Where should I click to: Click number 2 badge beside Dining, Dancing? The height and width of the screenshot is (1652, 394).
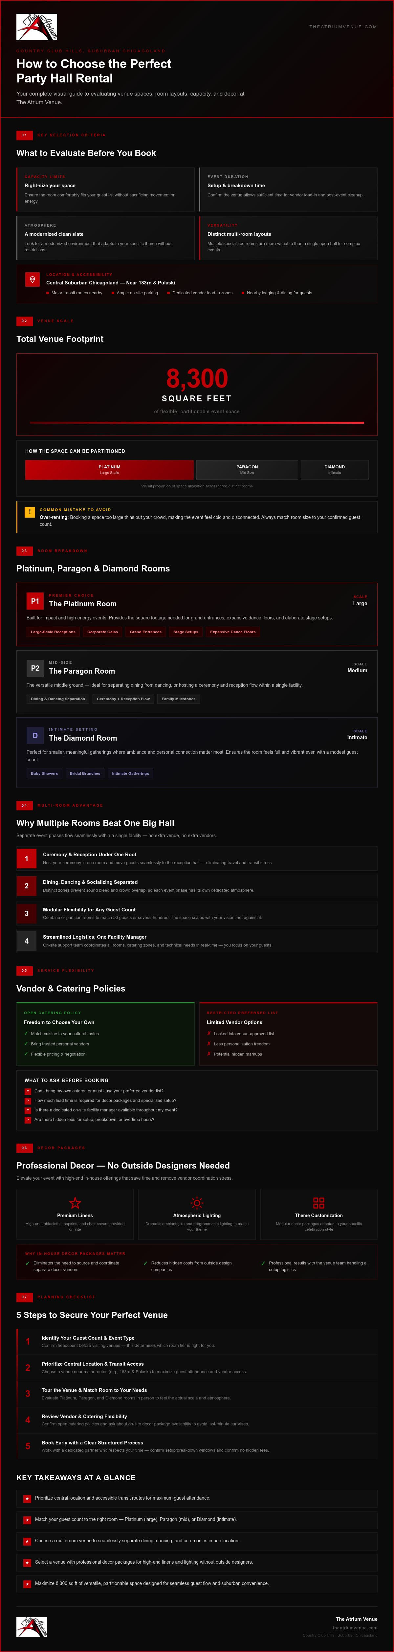26,886
